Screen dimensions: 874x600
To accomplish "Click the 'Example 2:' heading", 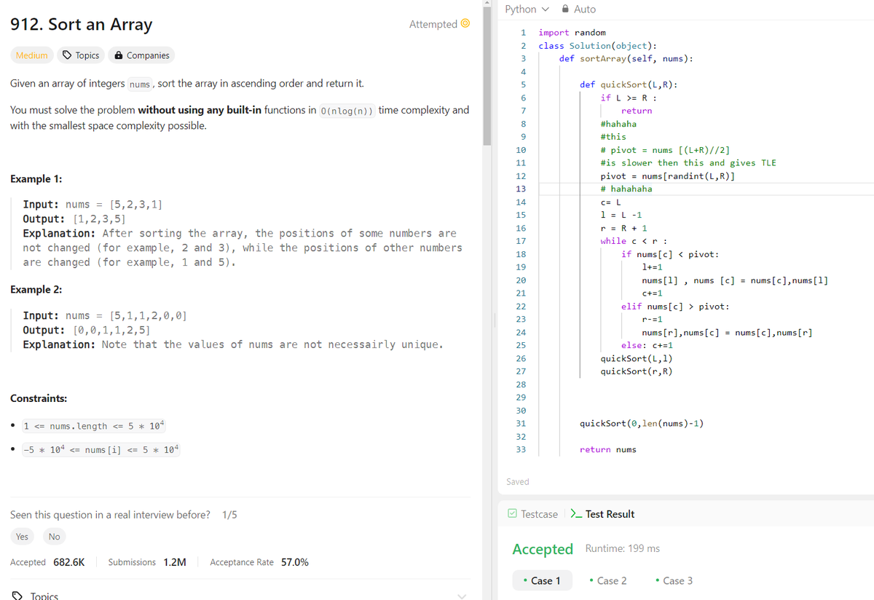I will coord(36,290).
